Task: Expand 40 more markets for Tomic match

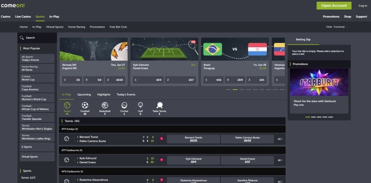Action: coord(280,139)
